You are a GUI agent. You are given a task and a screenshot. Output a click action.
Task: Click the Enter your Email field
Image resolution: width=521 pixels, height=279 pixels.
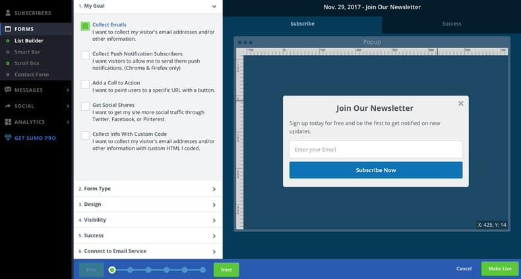pyautogui.click(x=375, y=150)
